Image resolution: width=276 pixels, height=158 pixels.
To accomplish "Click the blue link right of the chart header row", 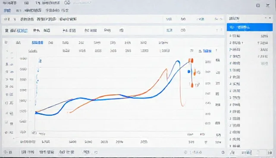I will point(207,51).
